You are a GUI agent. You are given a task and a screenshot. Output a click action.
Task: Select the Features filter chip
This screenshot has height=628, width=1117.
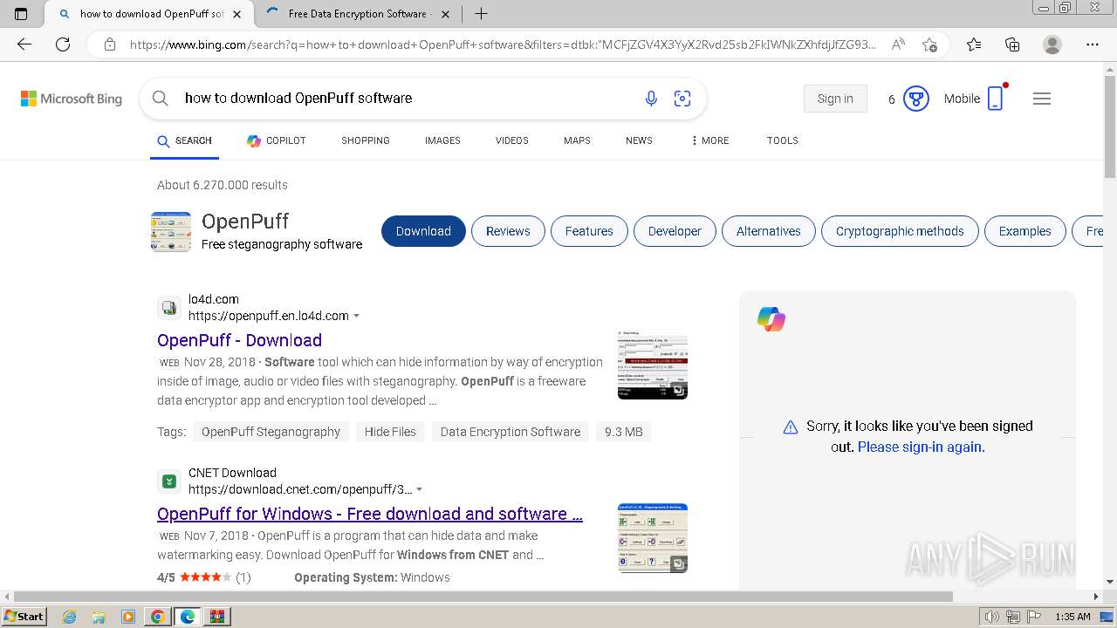(x=589, y=231)
